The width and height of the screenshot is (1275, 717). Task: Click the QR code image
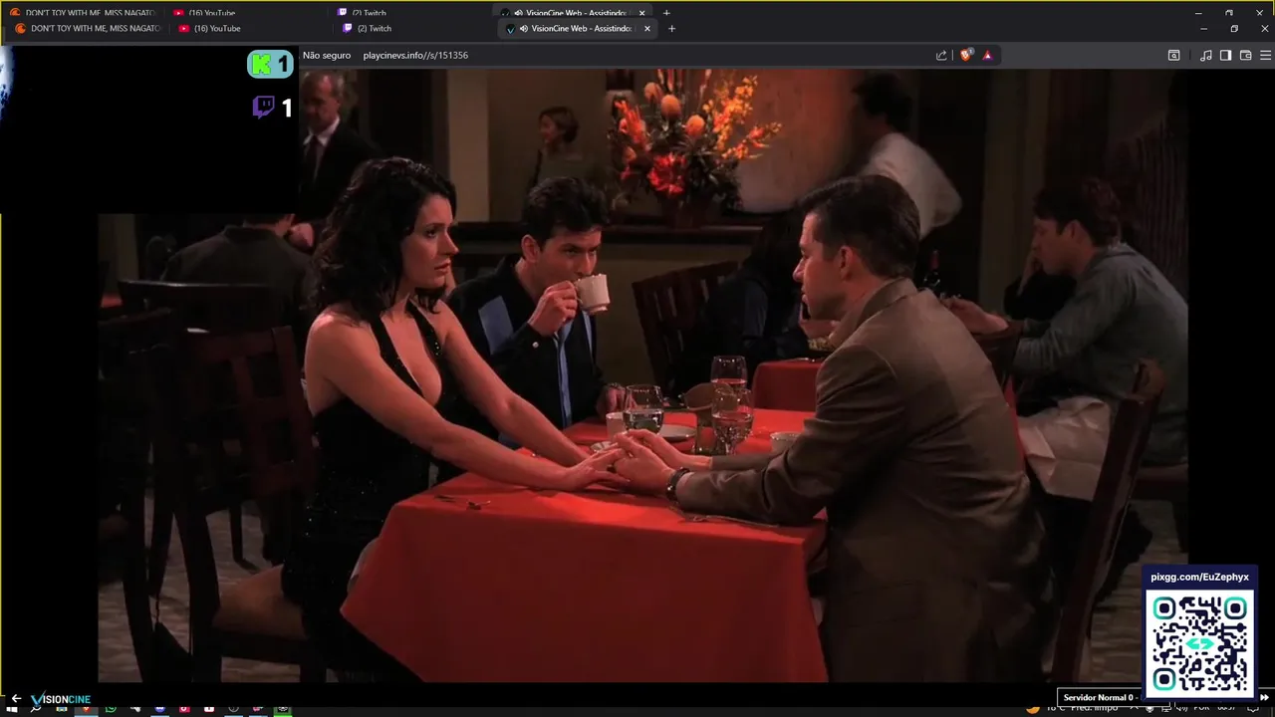(1199, 642)
